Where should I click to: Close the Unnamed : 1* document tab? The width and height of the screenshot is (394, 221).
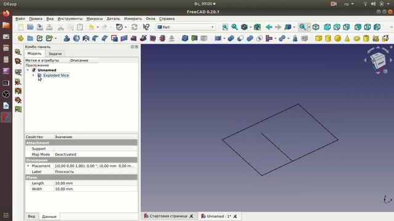click(235, 216)
